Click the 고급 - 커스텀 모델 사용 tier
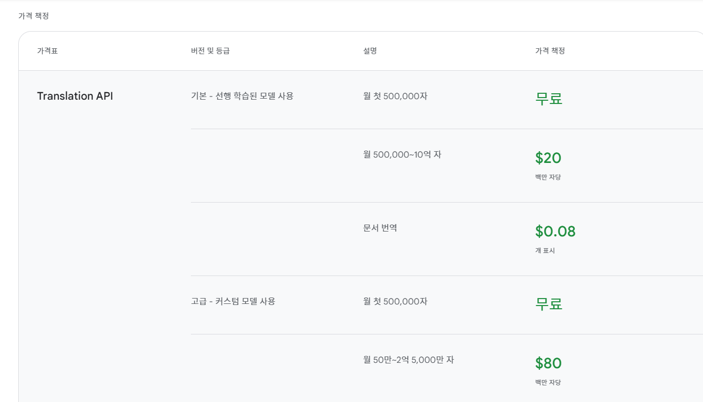This screenshot has width=703, height=402. tap(233, 301)
